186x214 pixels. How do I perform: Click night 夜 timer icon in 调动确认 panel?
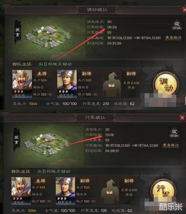(x=177, y=25)
